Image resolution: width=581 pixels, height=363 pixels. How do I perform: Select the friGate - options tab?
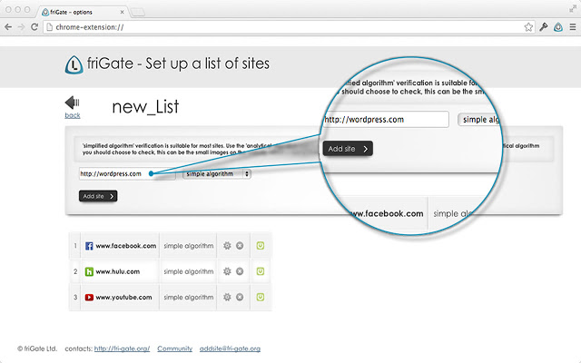pos(82,12)
